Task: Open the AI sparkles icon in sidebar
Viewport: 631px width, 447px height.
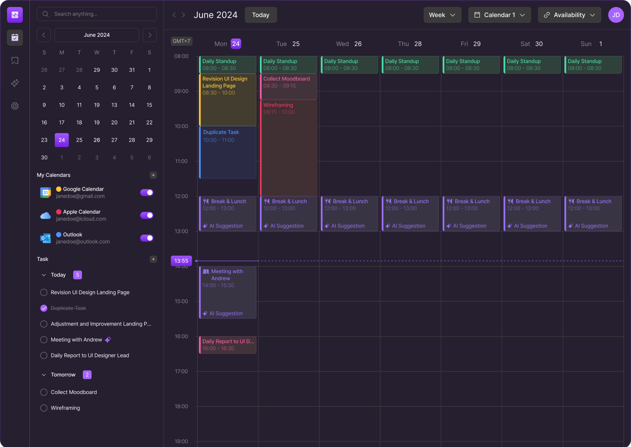Action: 15,83
